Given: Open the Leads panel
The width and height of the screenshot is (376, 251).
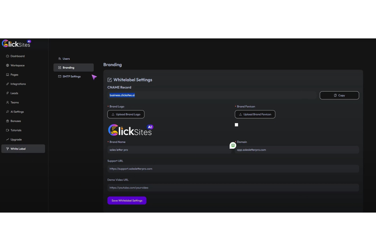Looking at the screenshot, I should pyautogui.click(x=14, y=93).
